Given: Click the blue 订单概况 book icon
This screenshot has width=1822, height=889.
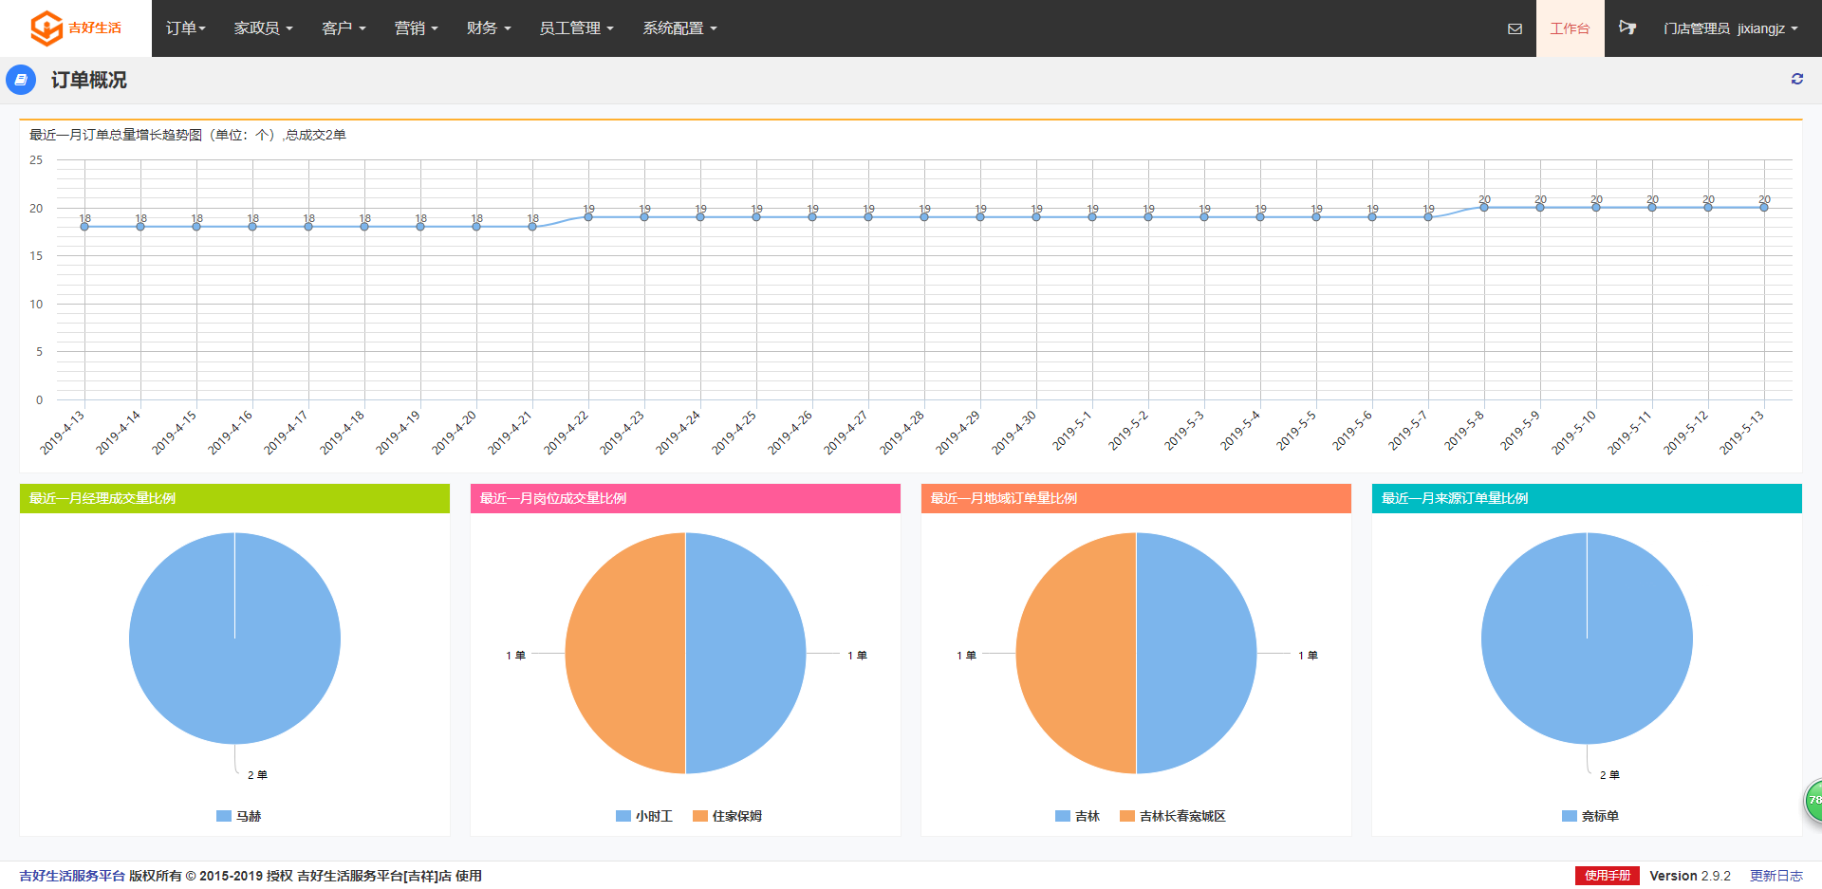Looking at the screenshot, I should (21, 80).
